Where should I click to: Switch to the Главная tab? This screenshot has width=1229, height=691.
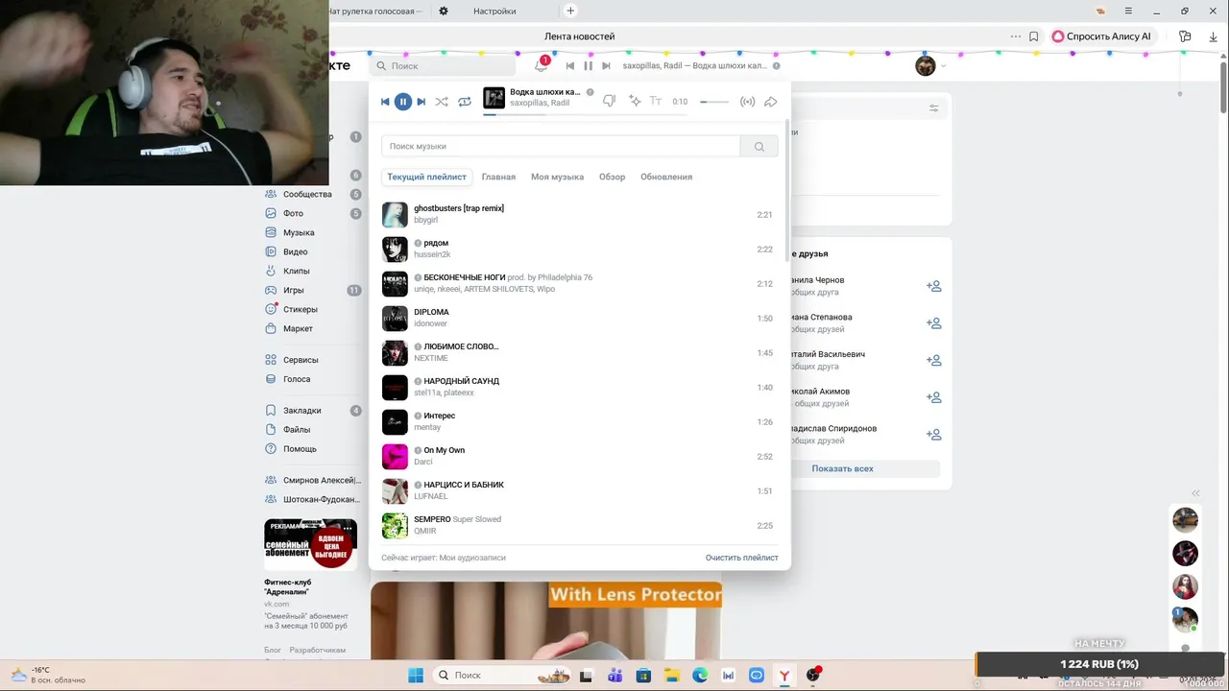(x=498, y=177)
